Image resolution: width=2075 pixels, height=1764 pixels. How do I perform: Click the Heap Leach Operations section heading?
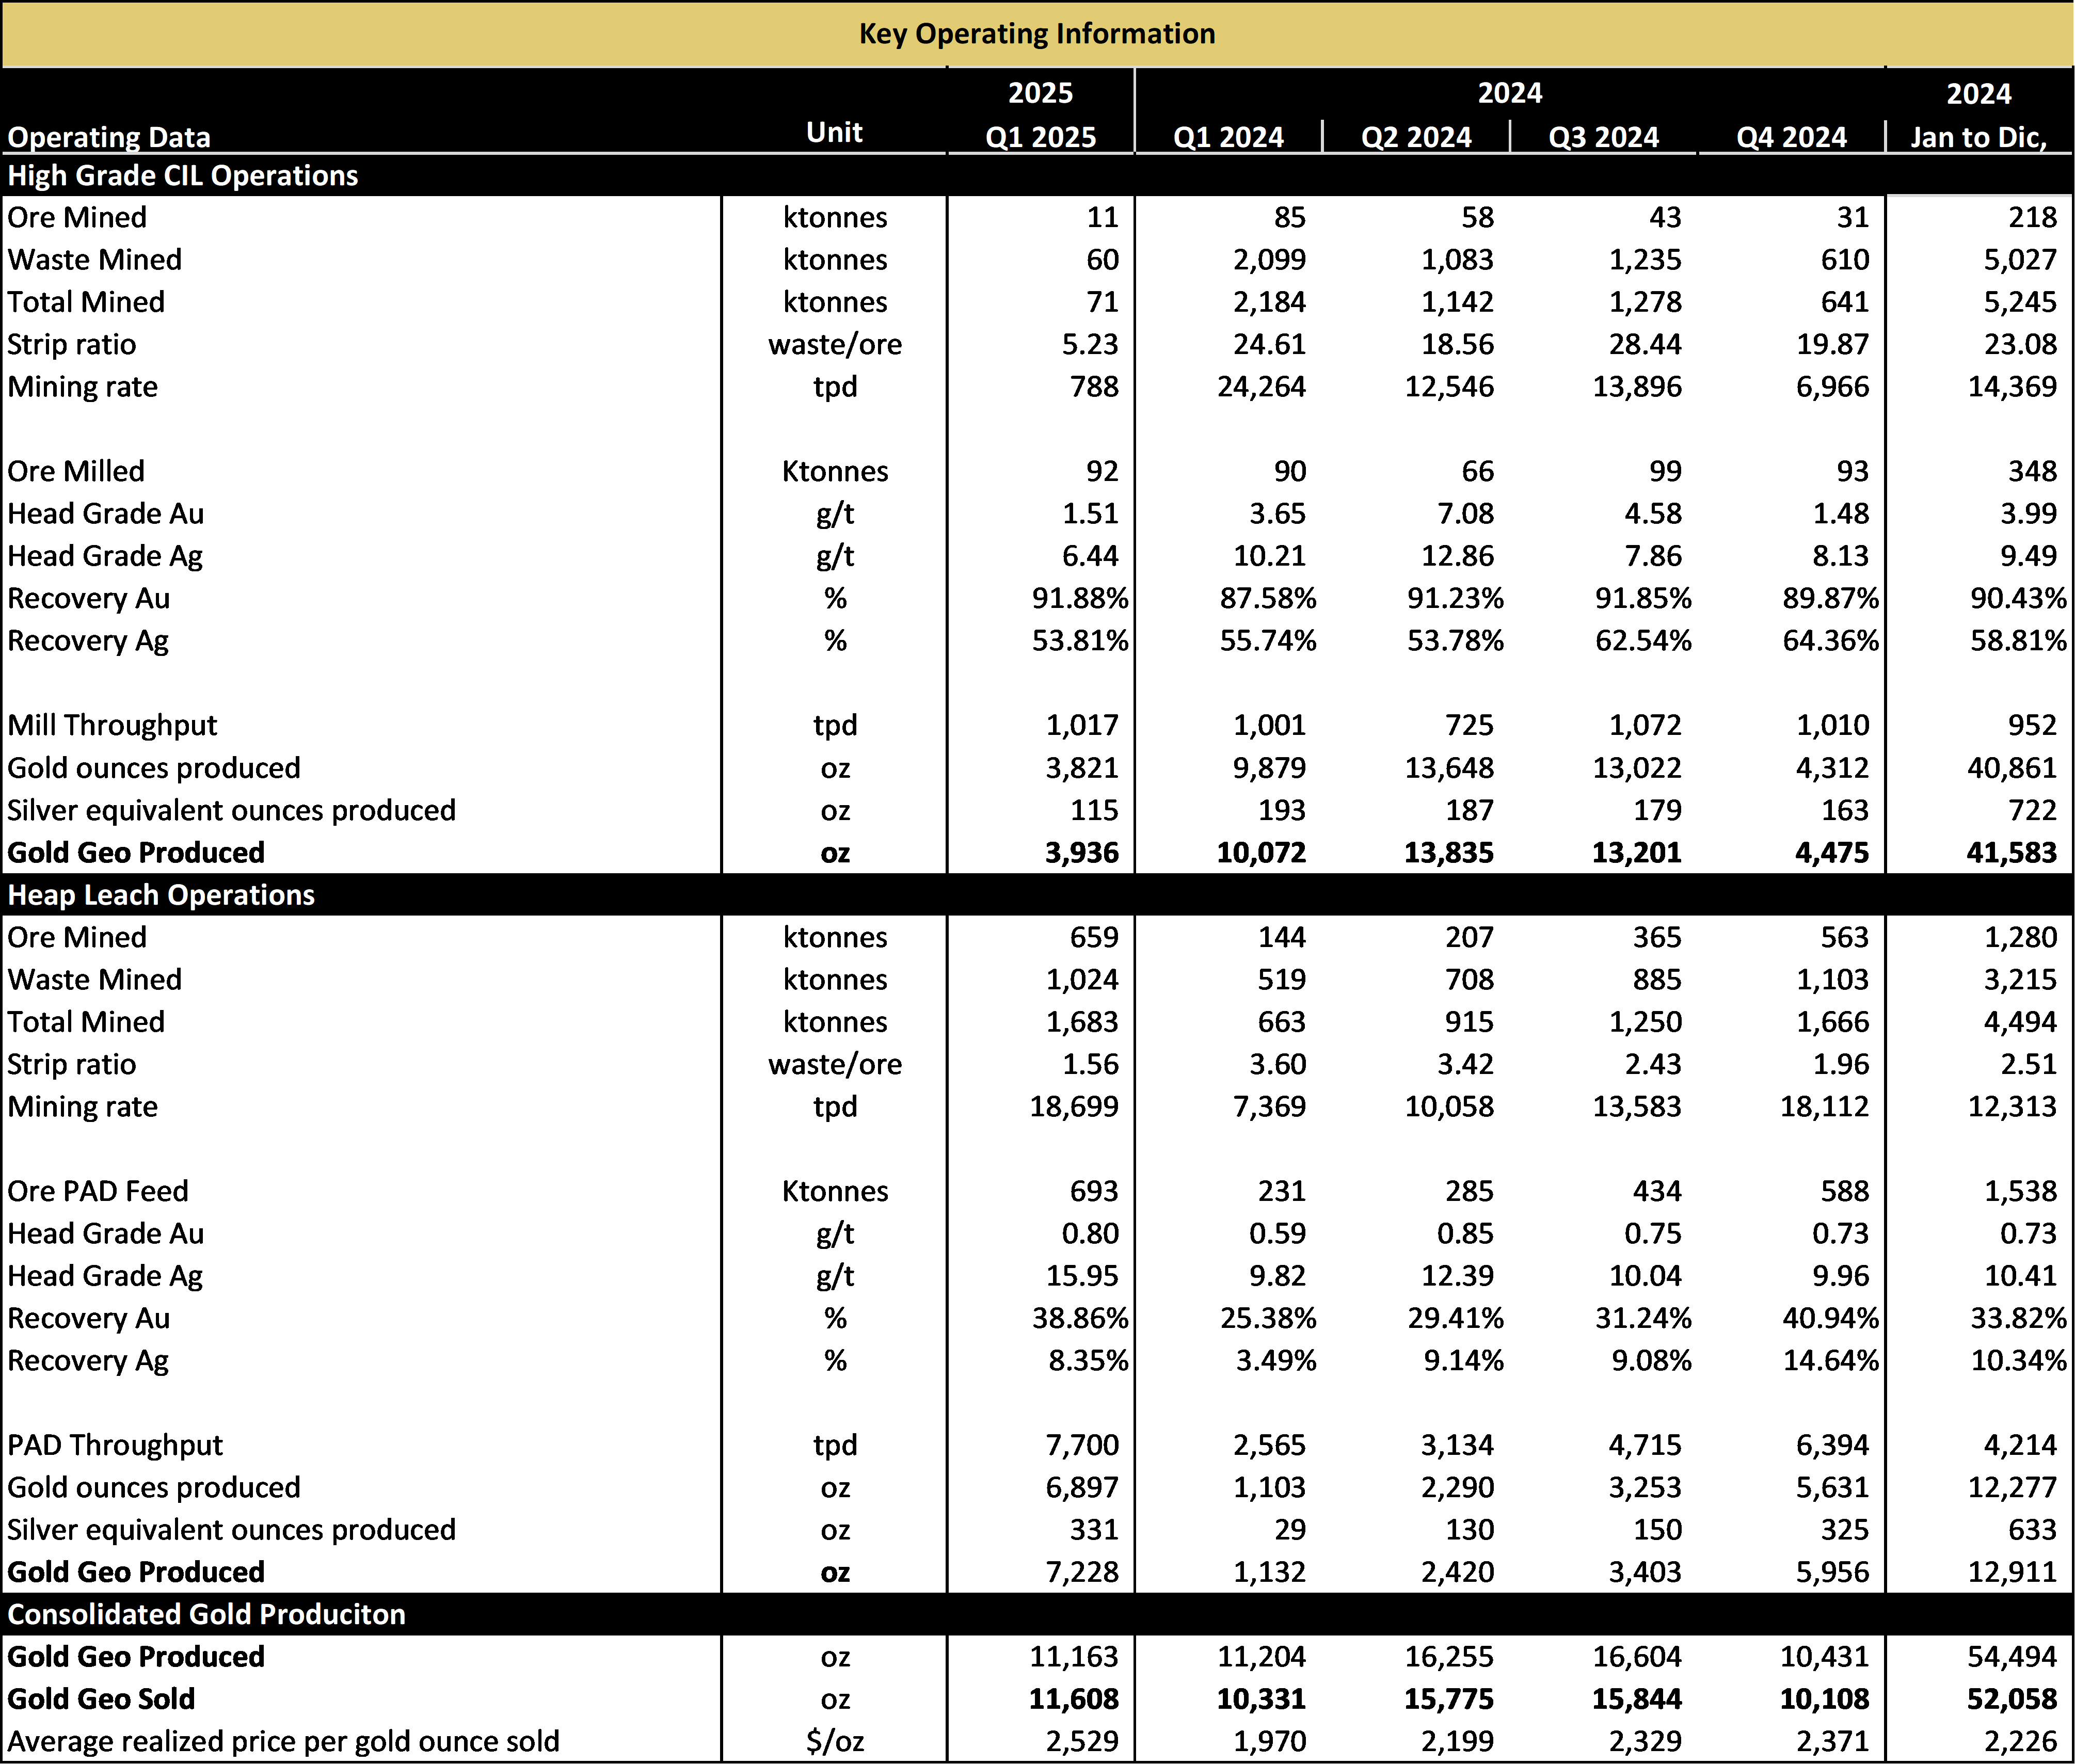161,895
